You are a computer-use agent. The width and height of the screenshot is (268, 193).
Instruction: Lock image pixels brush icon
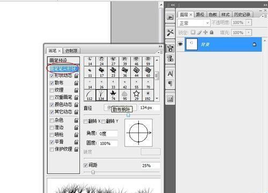[x=199, y=33]
